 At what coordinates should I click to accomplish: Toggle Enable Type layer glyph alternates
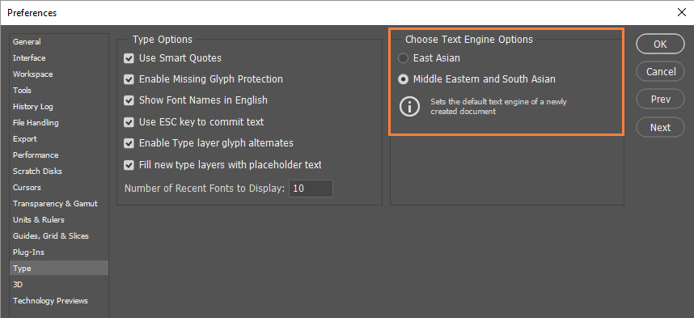(129, 143)
